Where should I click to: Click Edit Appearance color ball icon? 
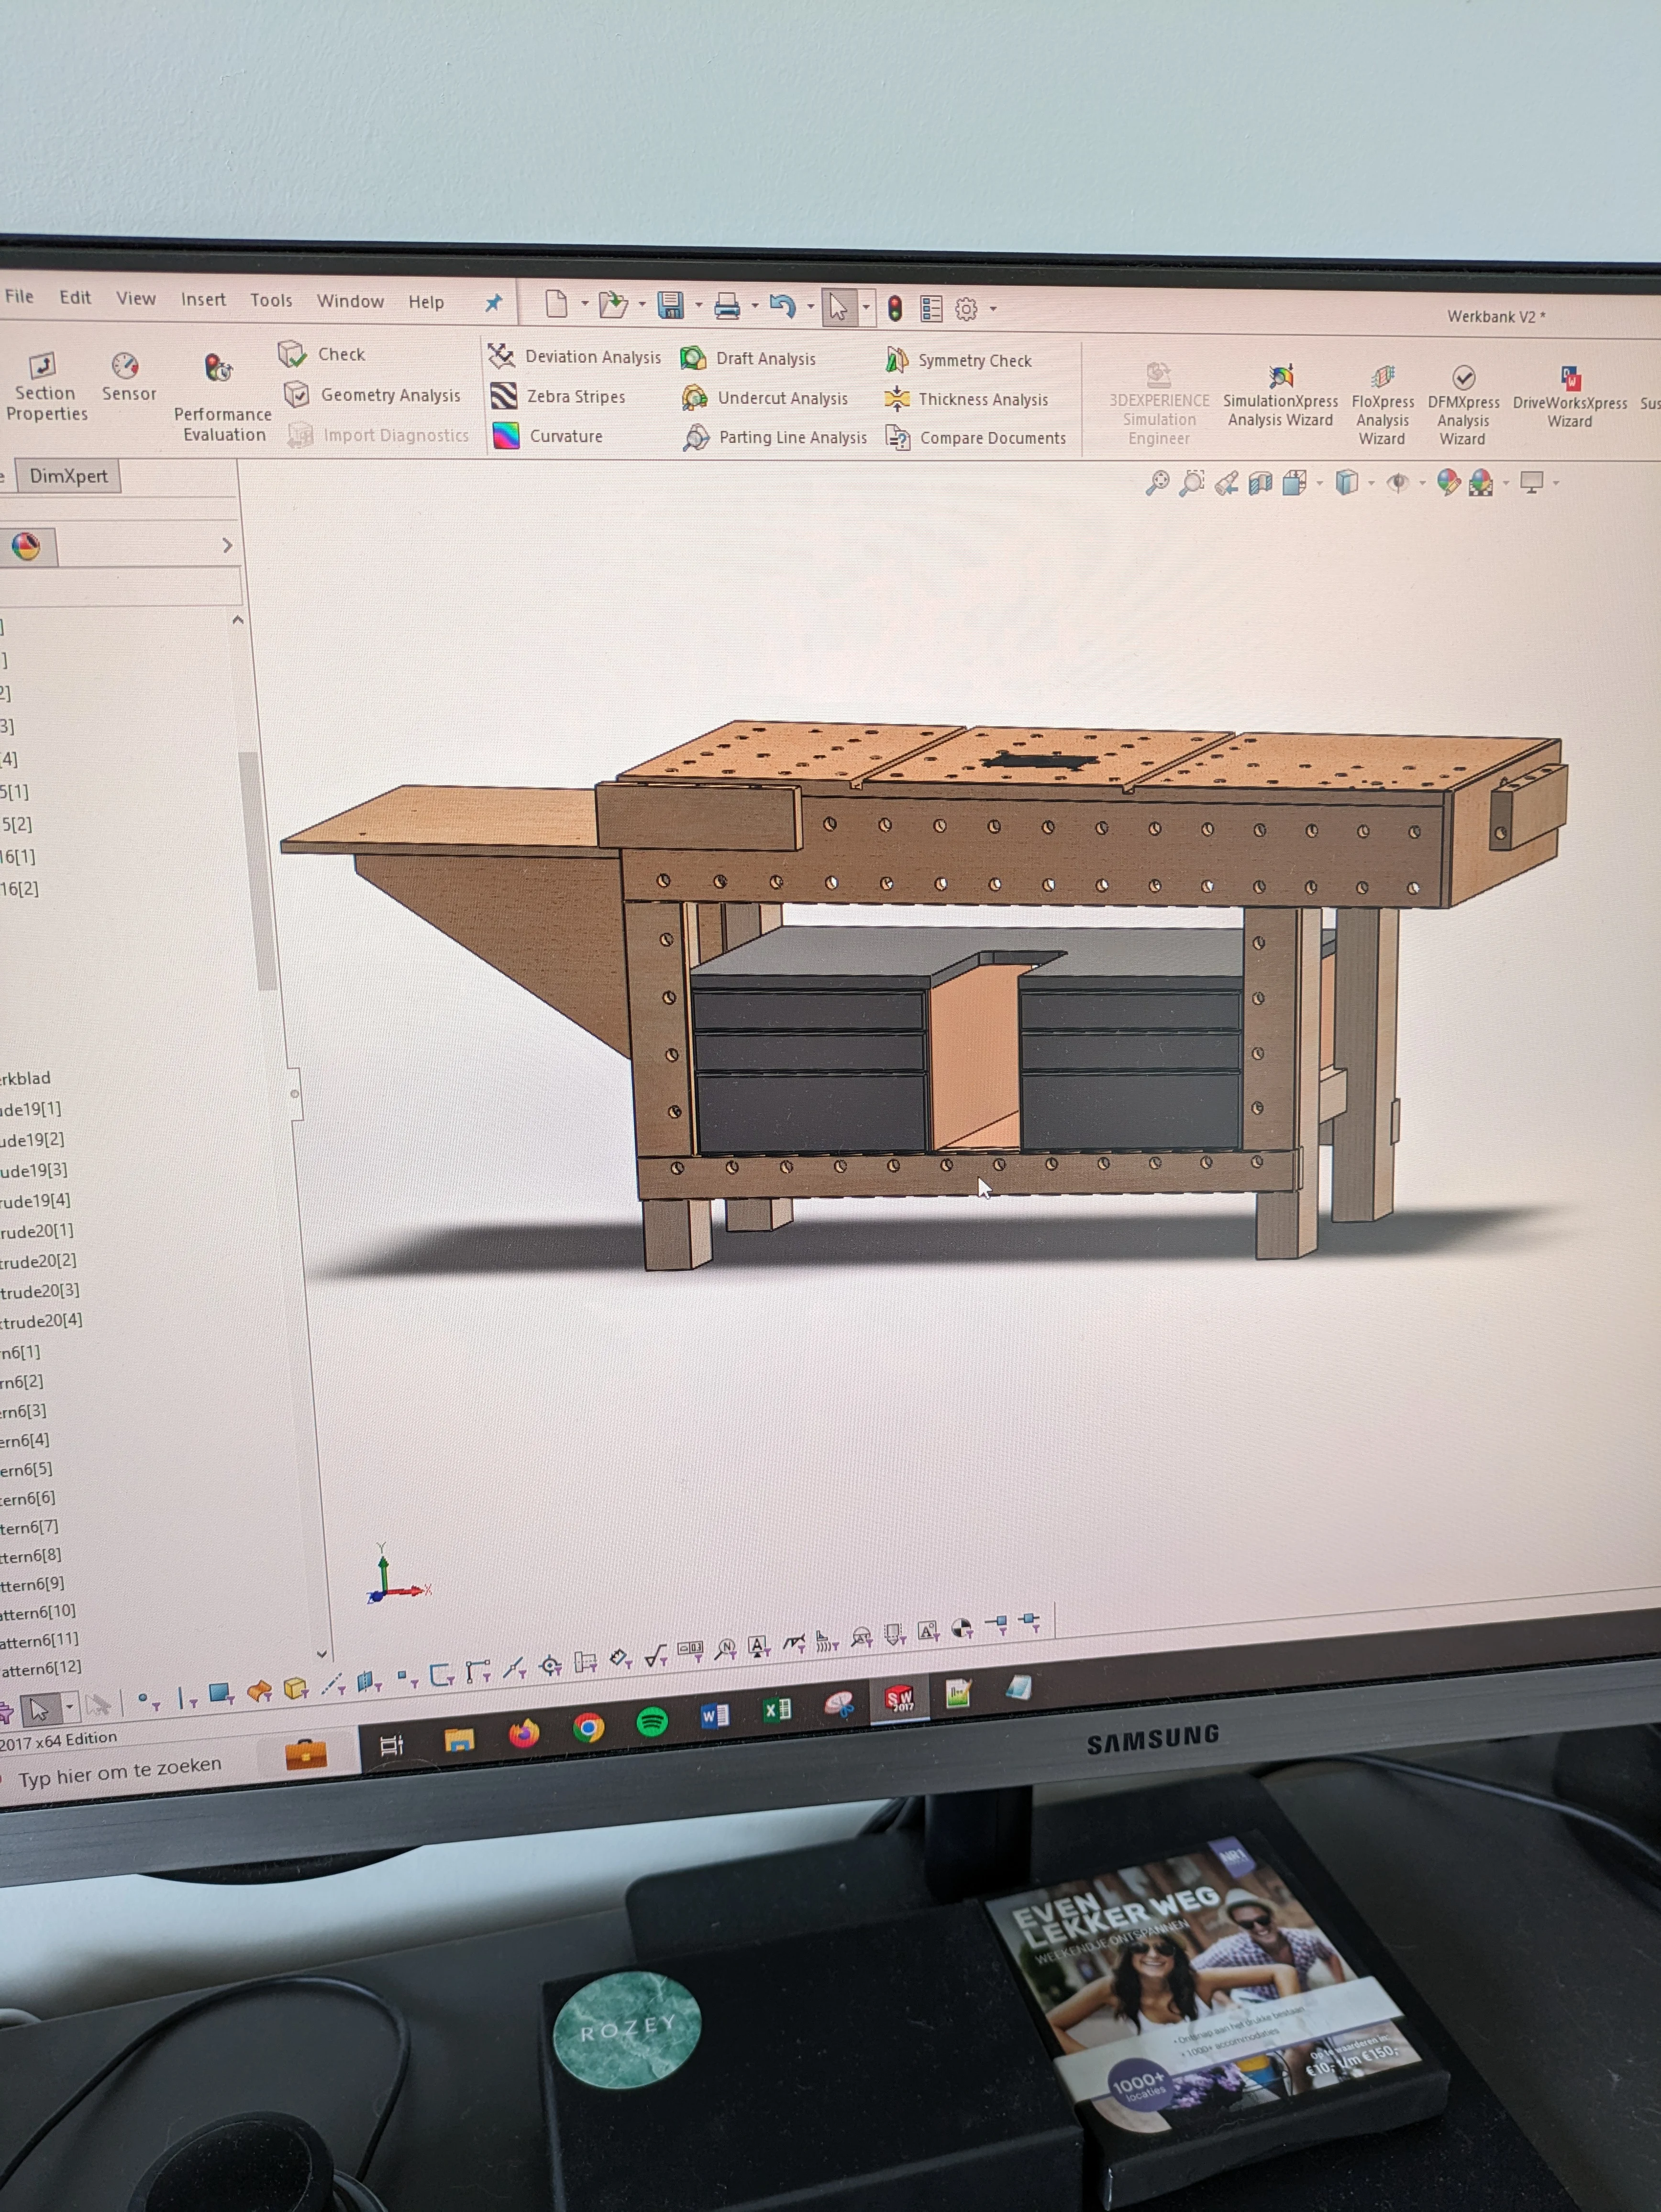point(1448,483)
